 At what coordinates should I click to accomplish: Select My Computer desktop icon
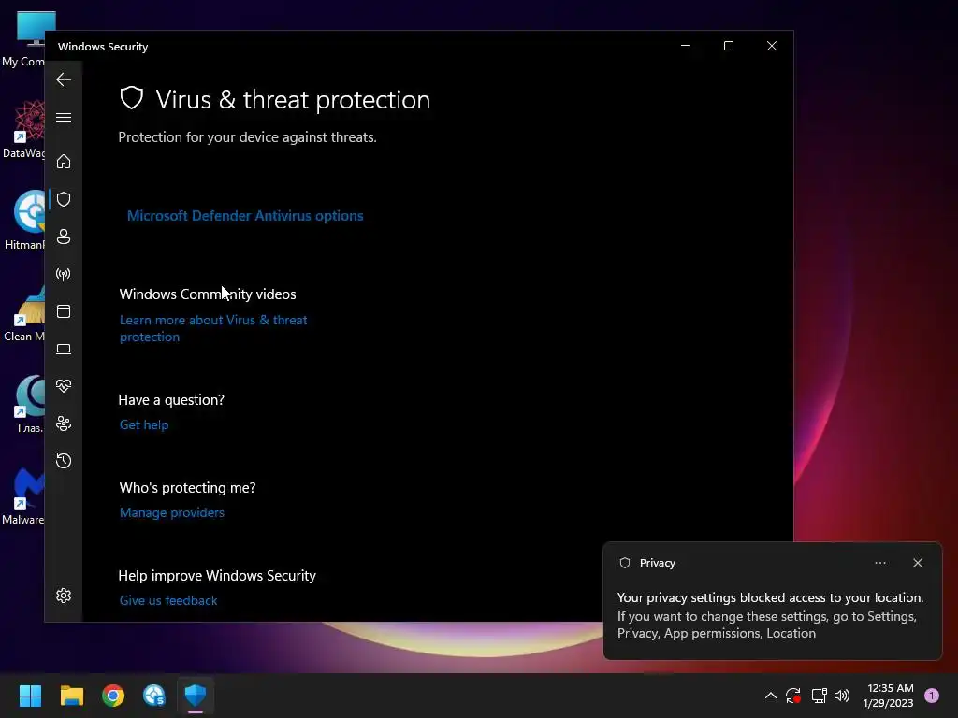pos(22,39)
